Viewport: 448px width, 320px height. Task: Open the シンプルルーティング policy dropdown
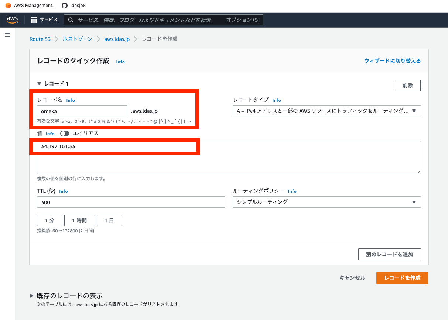[326, 202]
